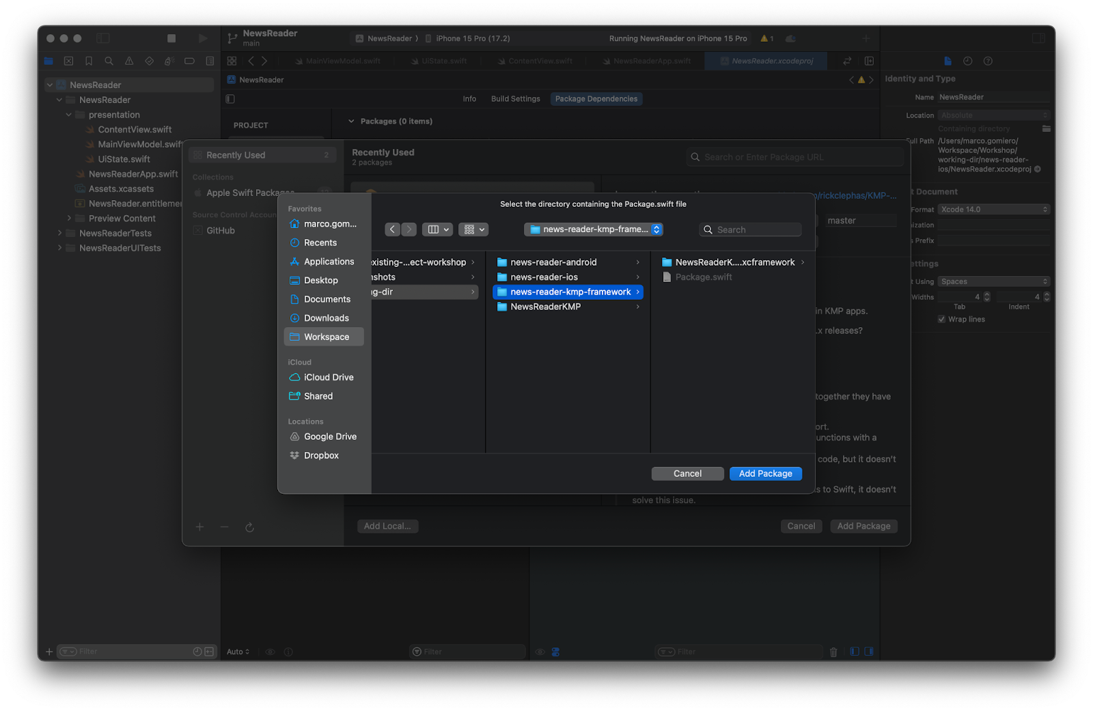
Task: Select the Package Dependencies tab
Action: pos(596,99)
